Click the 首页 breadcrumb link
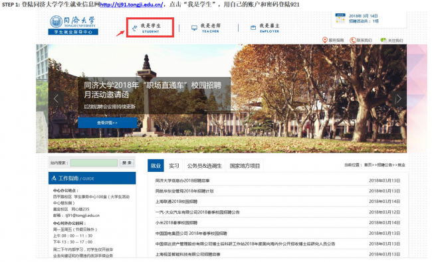This screenshot has width=432, height=262. [x=368, y=164]
